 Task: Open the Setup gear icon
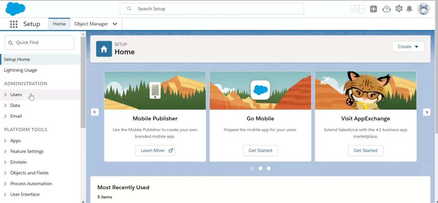coord(399,9)
